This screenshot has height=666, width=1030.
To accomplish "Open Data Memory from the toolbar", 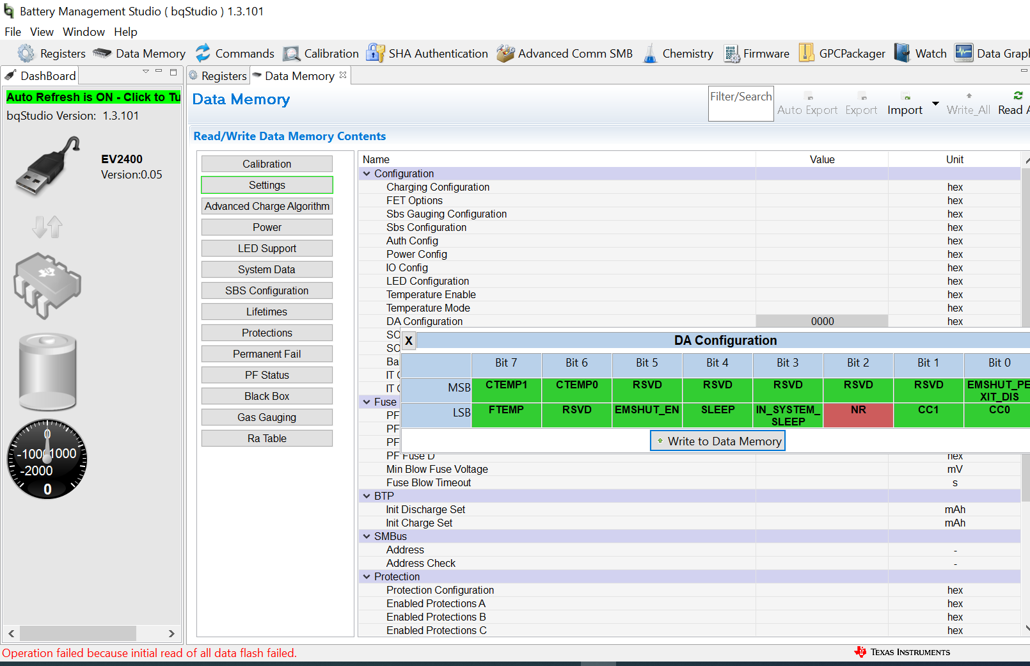I will tap(139, 53).
